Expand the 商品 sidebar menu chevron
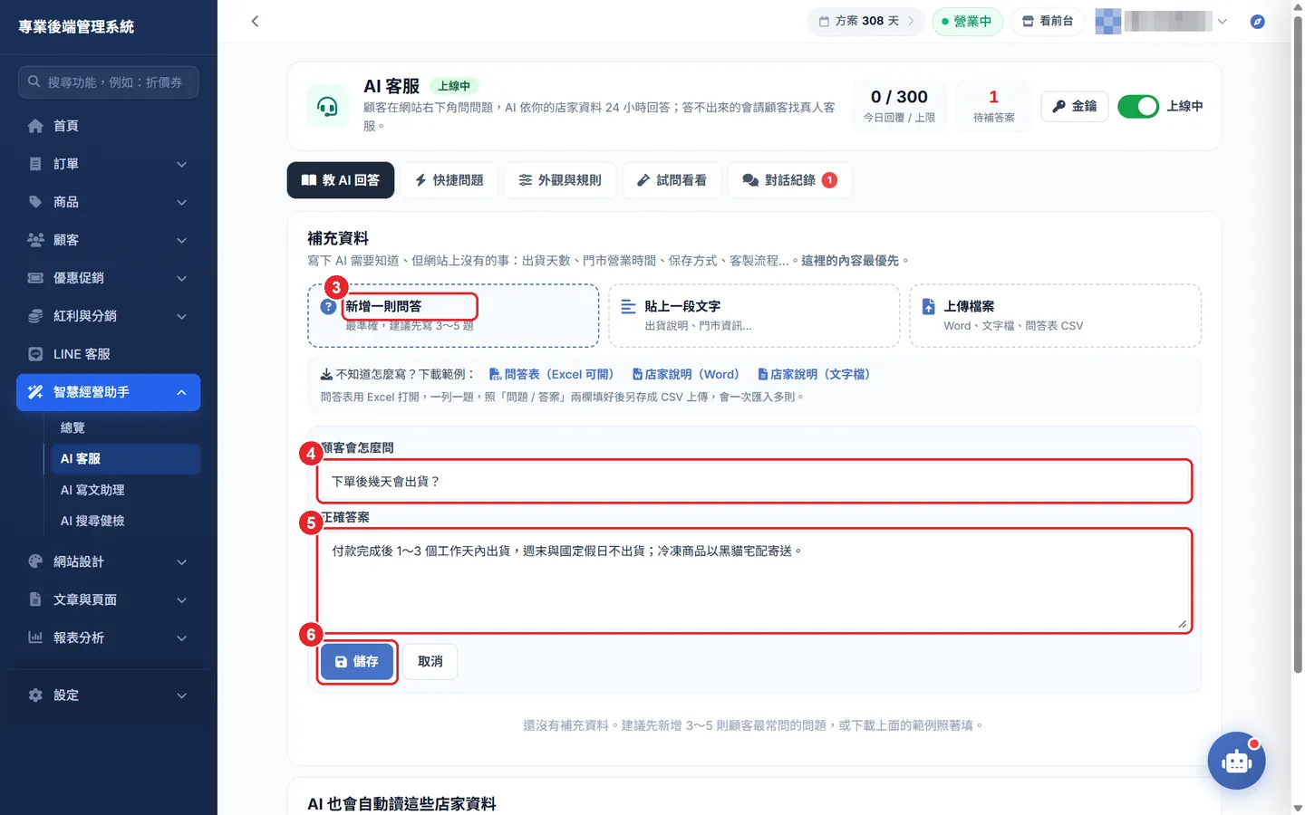 [181, 202]
